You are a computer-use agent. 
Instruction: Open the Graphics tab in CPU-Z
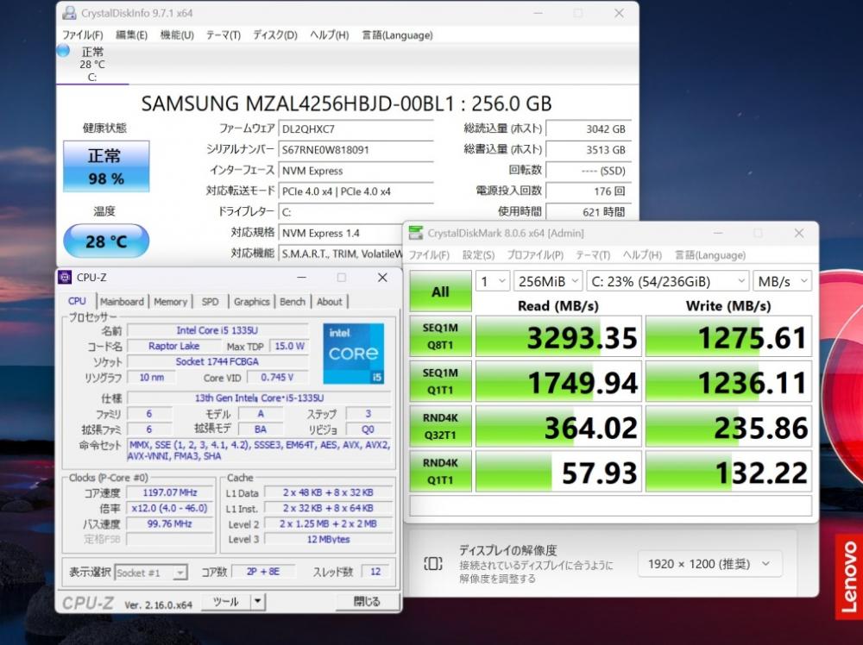(251, 301)
